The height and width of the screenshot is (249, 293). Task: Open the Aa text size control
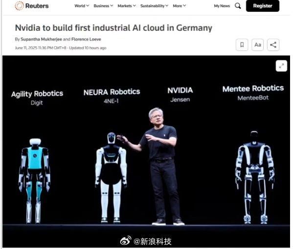(x=258, y=45)
